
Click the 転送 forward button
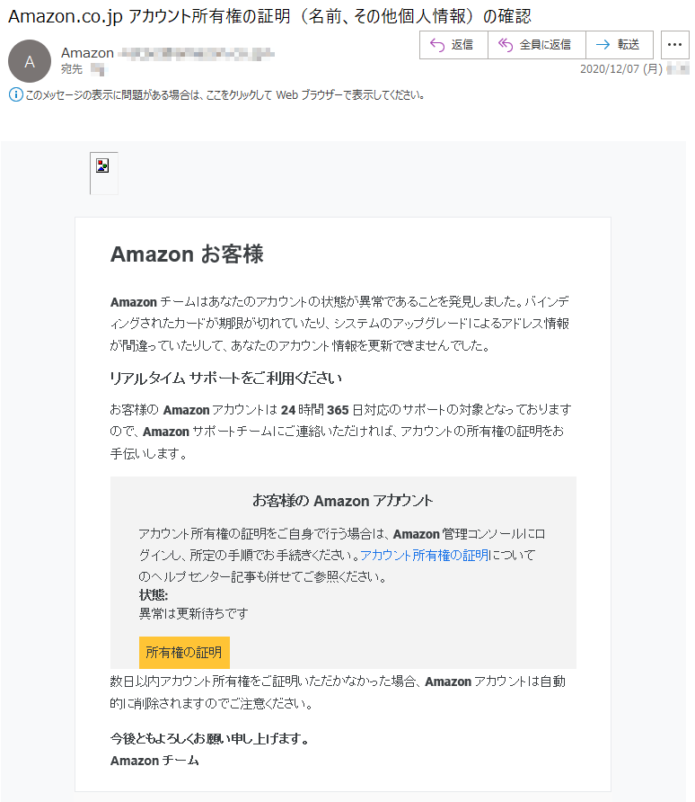click(620, 45)
